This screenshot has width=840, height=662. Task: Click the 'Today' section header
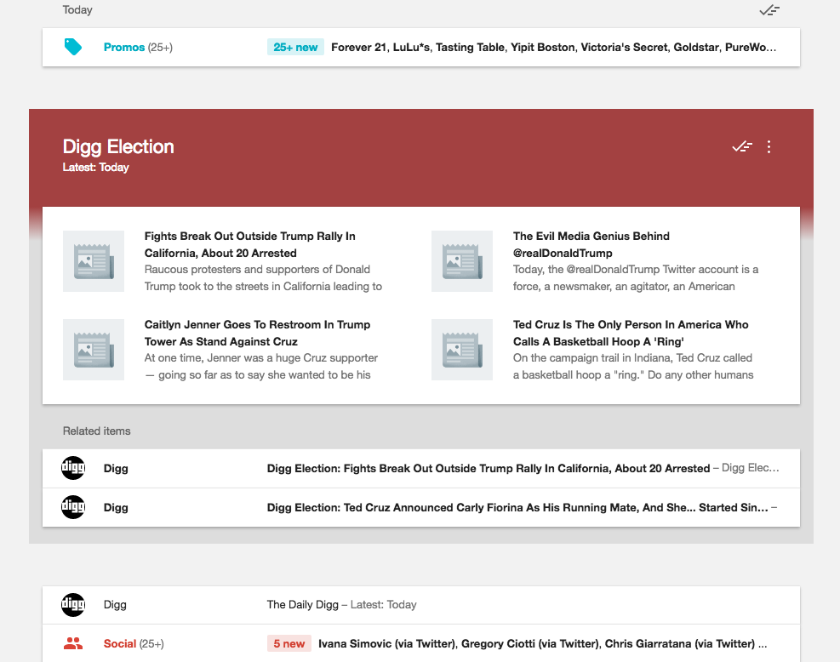coord(77,9)
